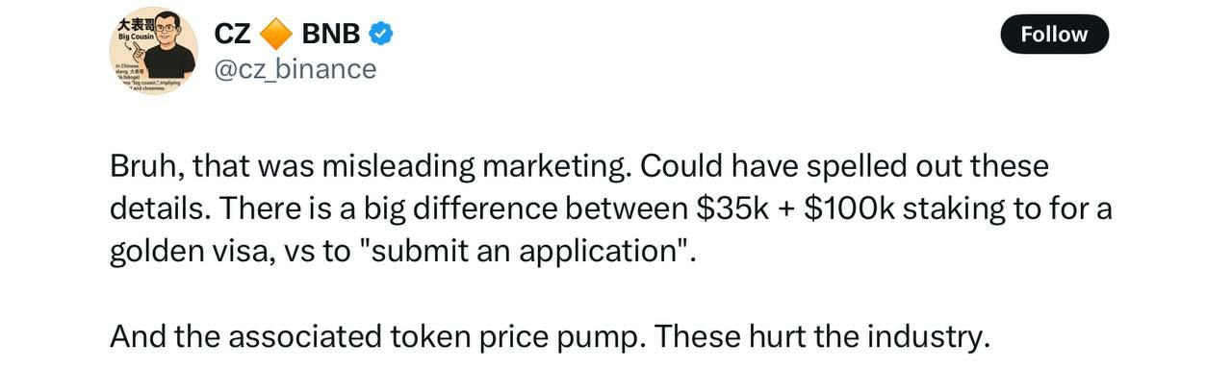Click "BNB" in the display name
The image size is (1232, 392).
click(330, 34)
